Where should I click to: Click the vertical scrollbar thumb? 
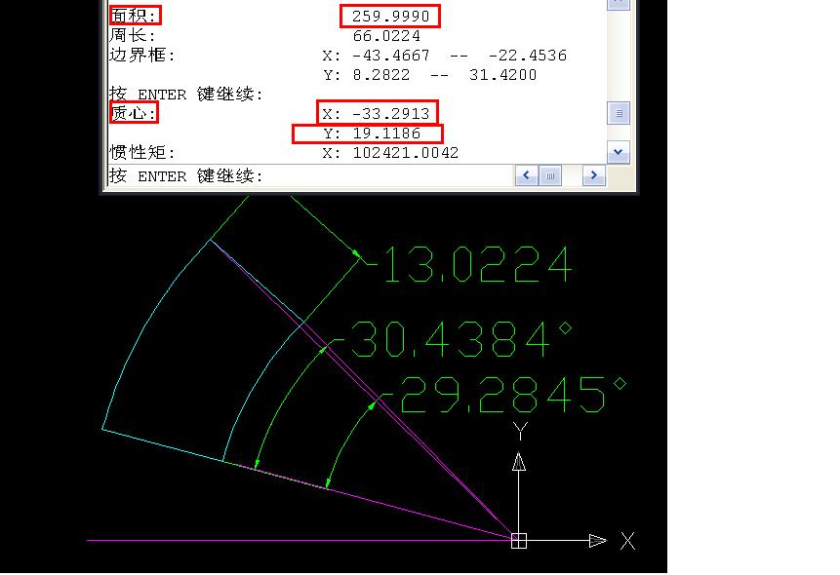click(619, 113)
